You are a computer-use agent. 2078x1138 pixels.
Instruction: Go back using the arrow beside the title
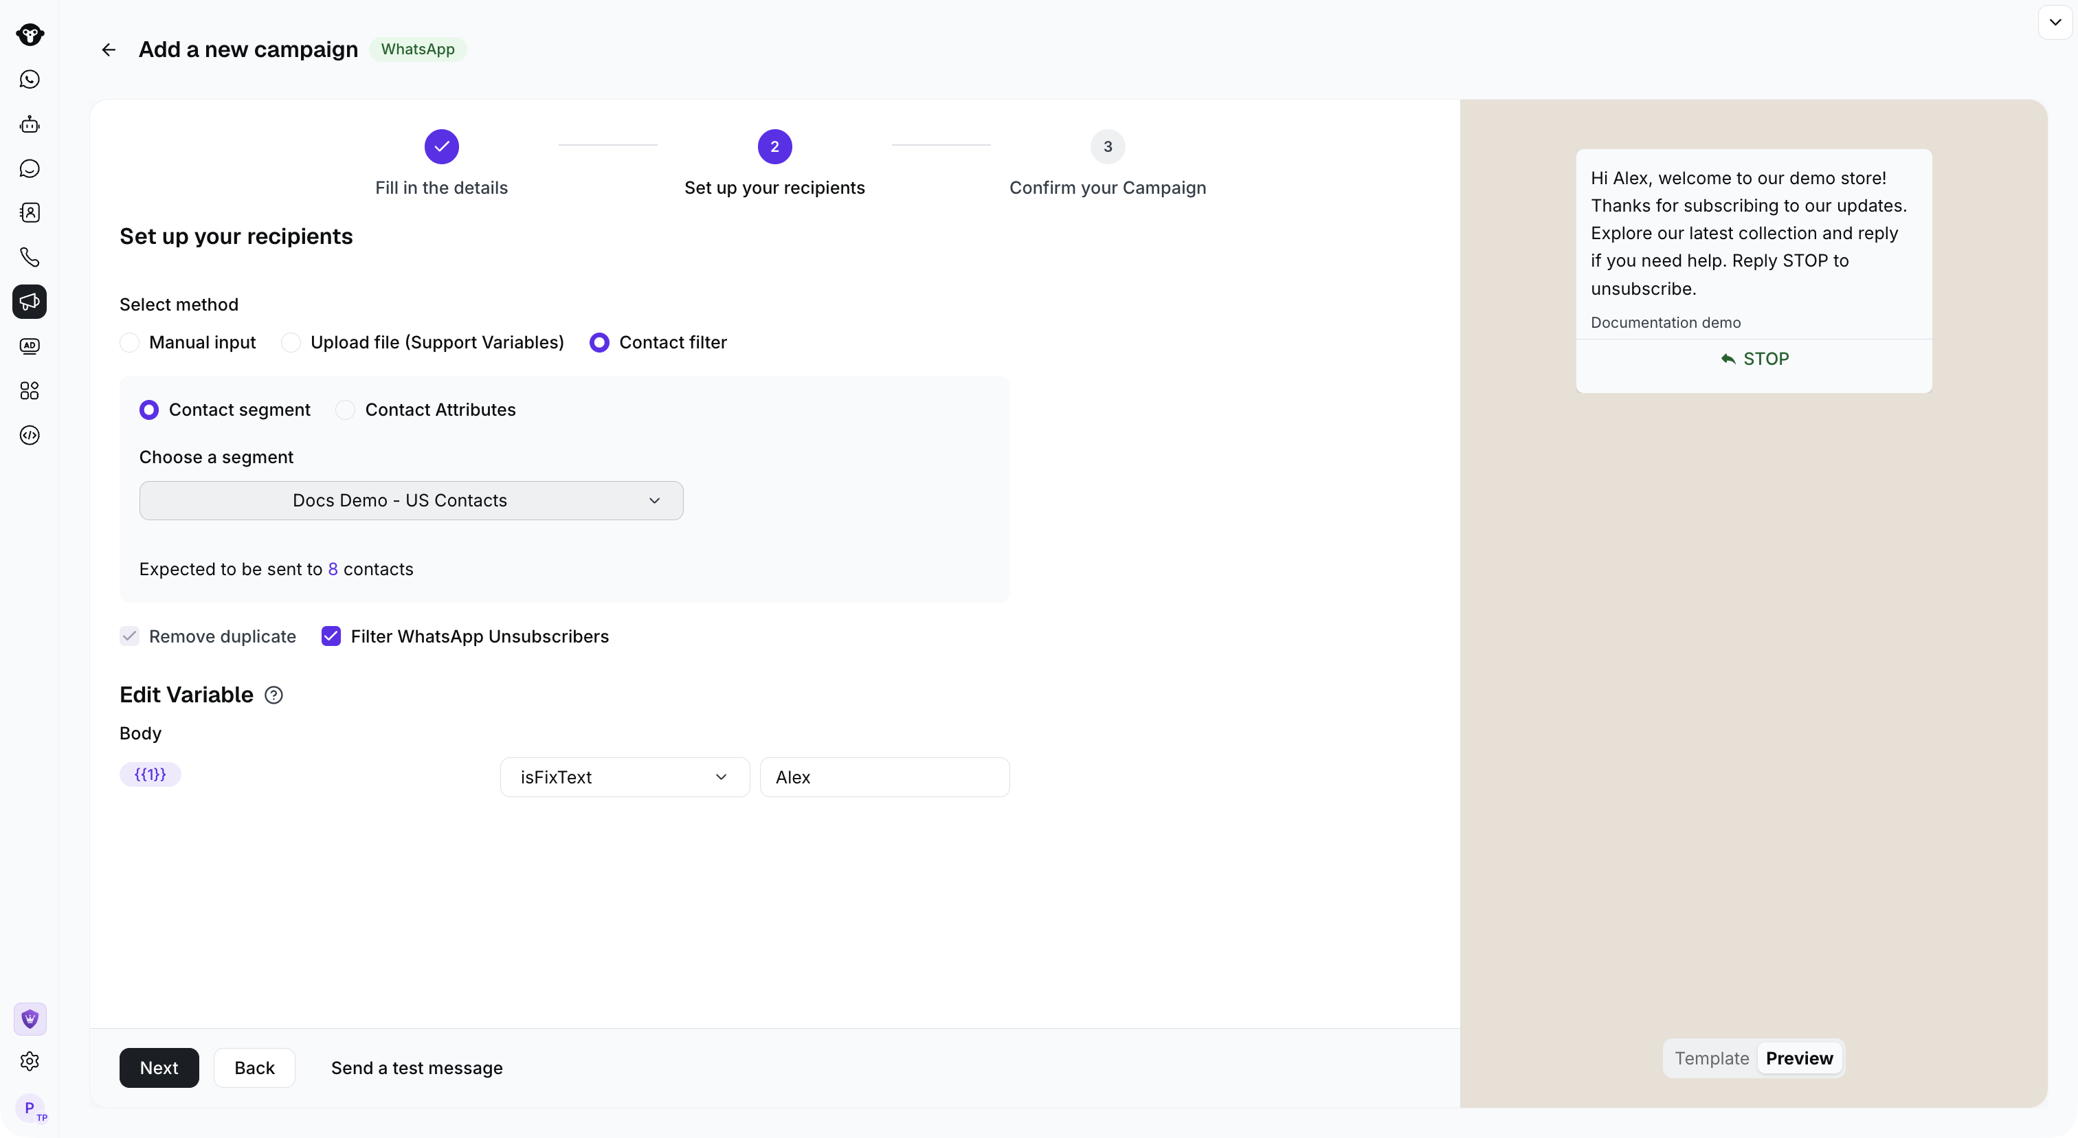[x=109, y=50]
